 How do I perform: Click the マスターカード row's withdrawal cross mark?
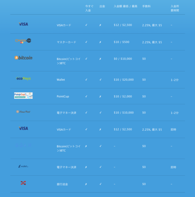100,42
